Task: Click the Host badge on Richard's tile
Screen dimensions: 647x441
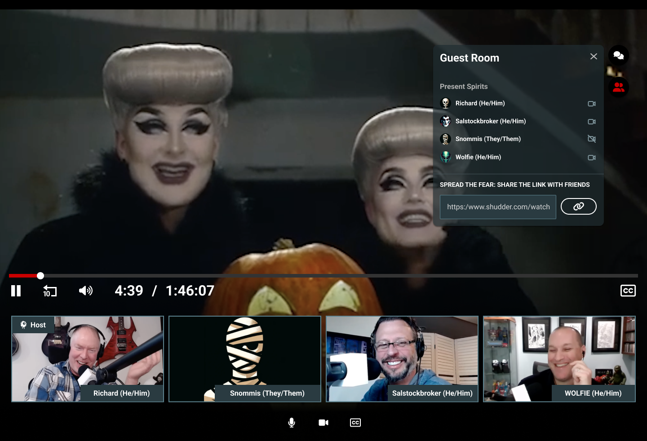Action: [x=33, y=325]
